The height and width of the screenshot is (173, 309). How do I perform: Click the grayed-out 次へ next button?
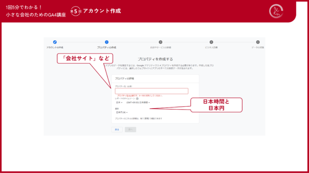point(130,129)
